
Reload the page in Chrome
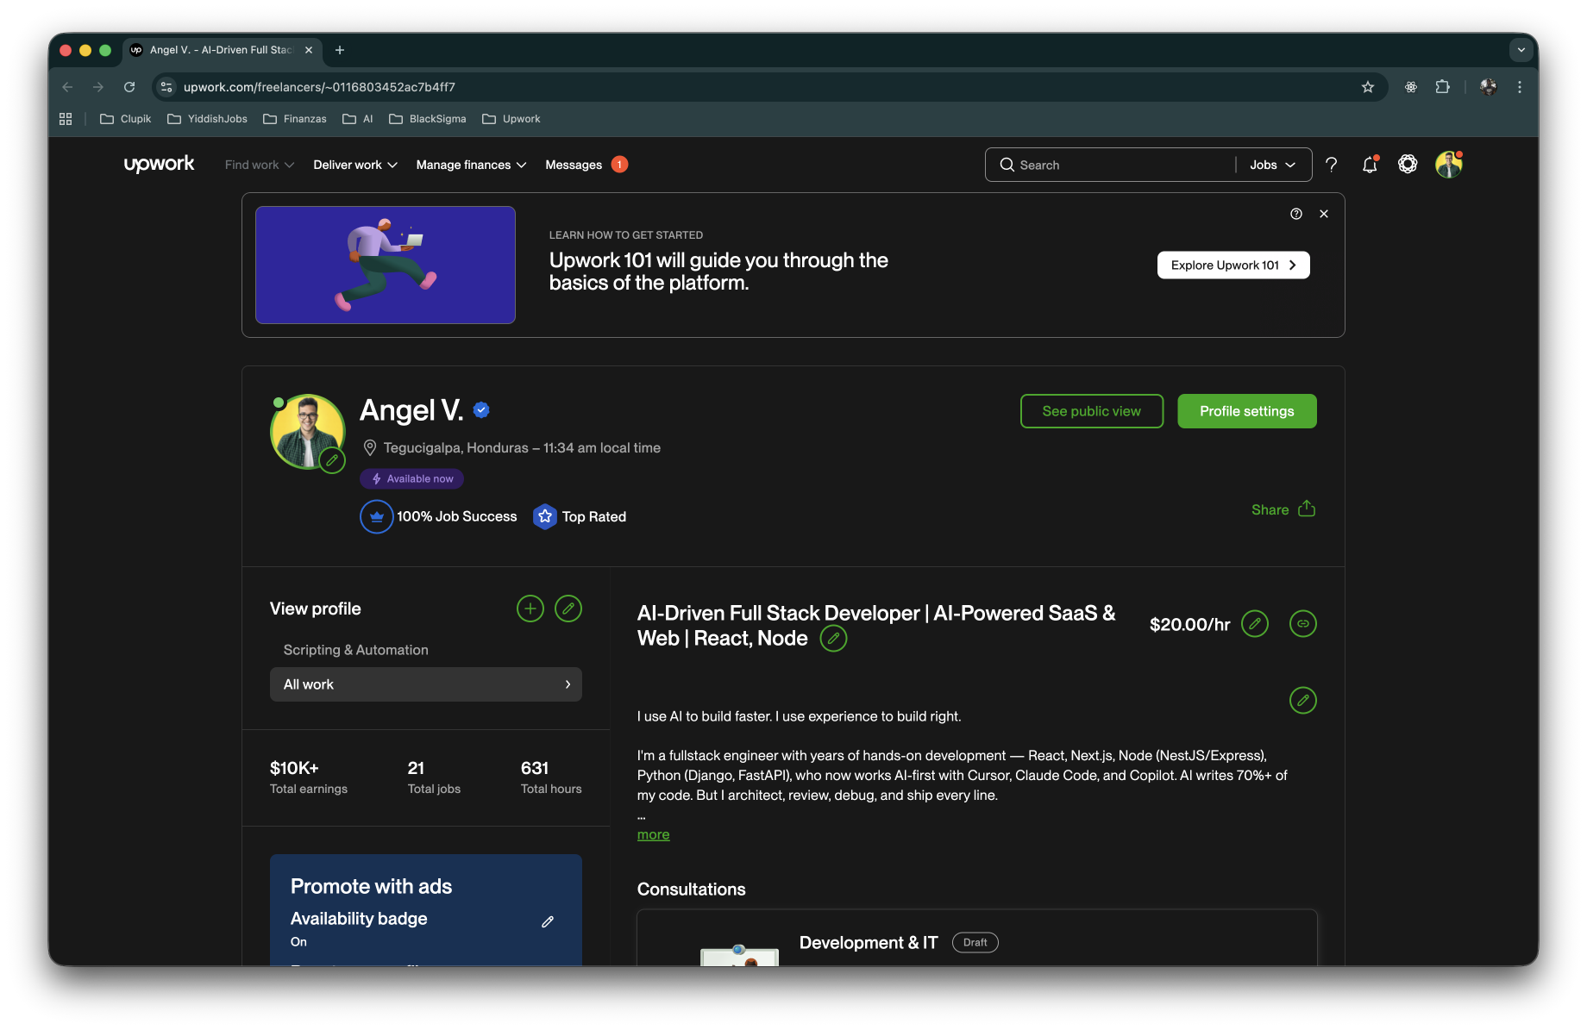pos(129,87)
